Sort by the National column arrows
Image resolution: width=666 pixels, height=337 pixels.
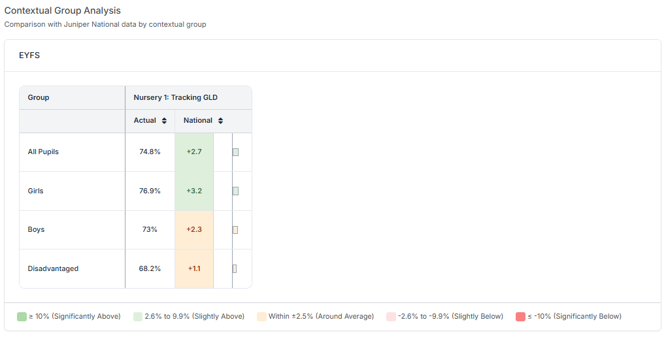tap(221, 121)
